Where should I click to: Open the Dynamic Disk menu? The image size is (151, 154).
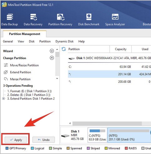64,41
